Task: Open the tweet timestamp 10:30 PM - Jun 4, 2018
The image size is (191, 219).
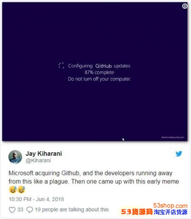Action: coord(36,199)
